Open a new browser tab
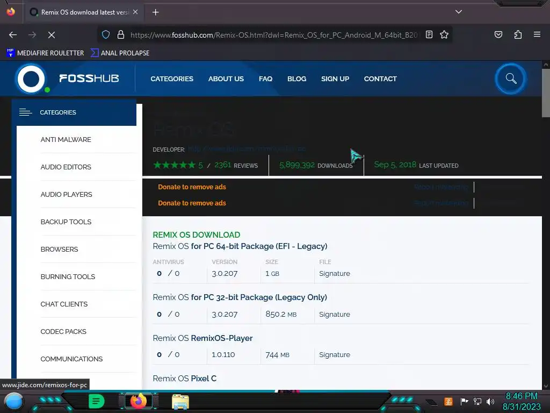This screenshot has width=550, height=413. (x=155, y=12)
